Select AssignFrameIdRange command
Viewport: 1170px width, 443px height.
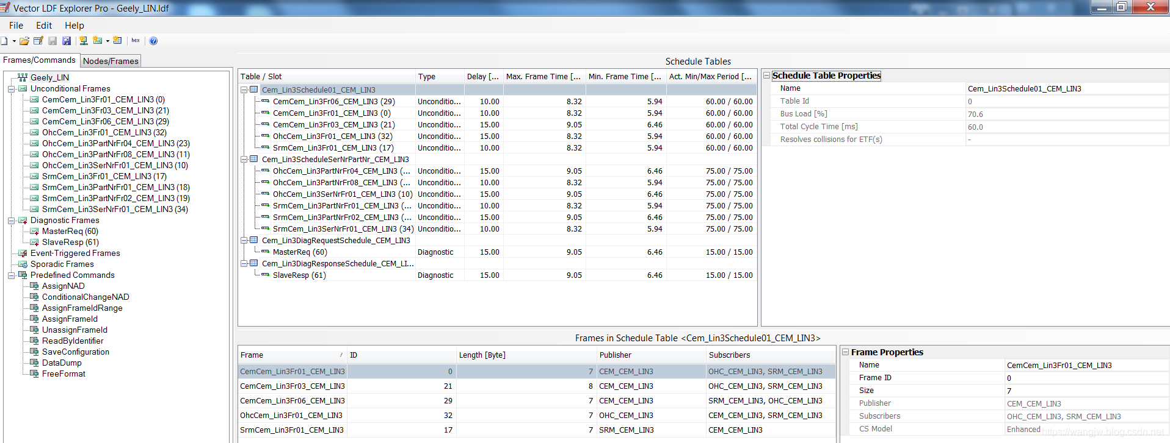pyautogui.click(x=82, y=308)
